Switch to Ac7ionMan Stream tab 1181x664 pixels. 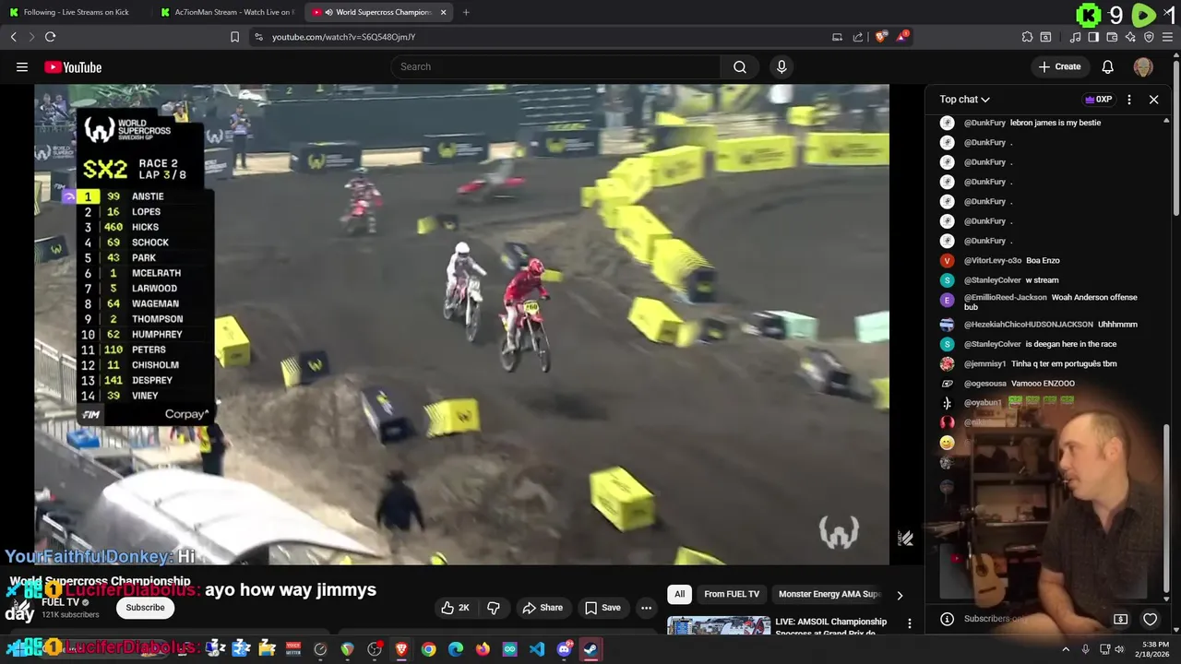coord(227,12)
